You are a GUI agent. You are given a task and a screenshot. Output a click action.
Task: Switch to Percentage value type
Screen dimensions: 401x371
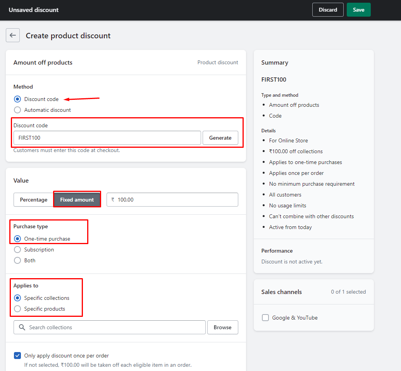tap(34, 200)
